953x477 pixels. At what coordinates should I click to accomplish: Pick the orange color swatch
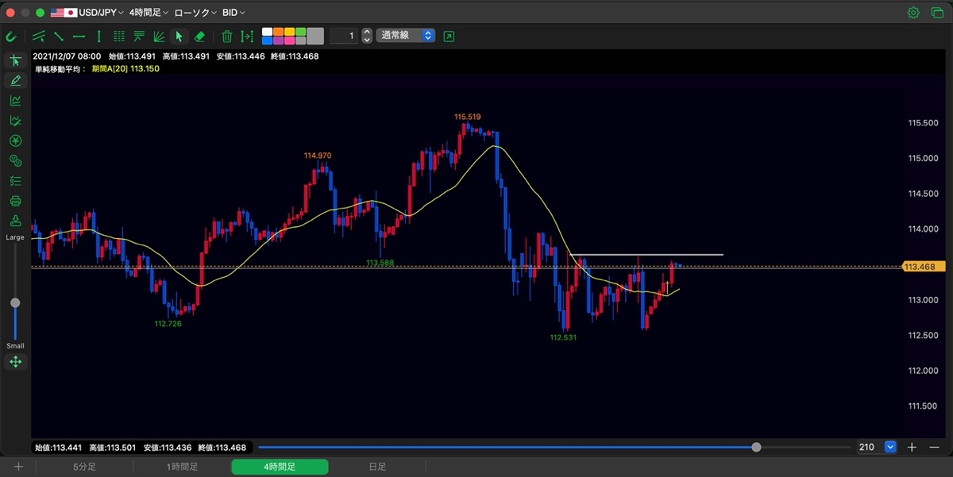tap(278, 32)
